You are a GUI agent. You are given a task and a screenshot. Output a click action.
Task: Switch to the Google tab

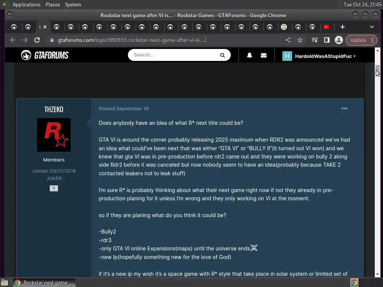pyautogui.click(x=284, y=27)
